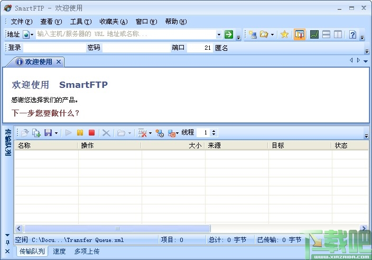
Task: Click the queue horizontal scrollbar thumb
Action: [117, 229]
